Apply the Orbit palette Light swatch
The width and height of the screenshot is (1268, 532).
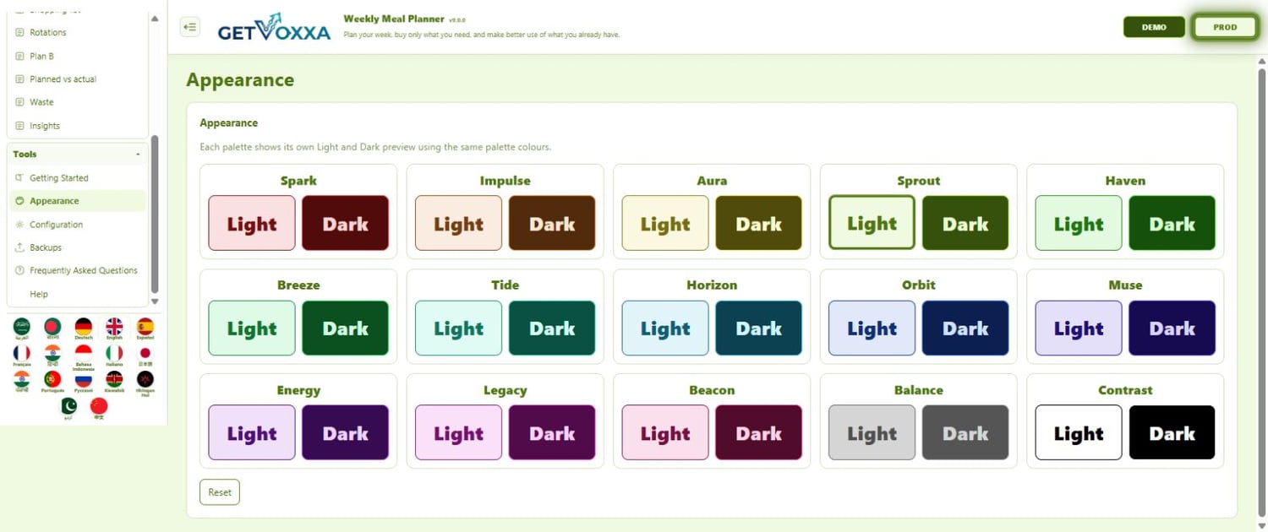click(x=872, y=328)
